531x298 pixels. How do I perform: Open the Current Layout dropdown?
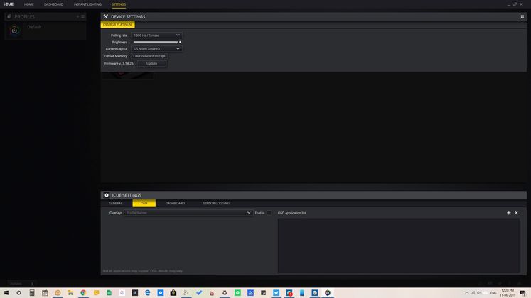click(x=156, y=49)
